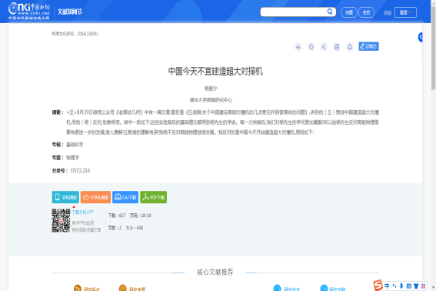436x291 pixels.
Task: Click the Sogou punctuation toggle icon
Action: (394, 286)
